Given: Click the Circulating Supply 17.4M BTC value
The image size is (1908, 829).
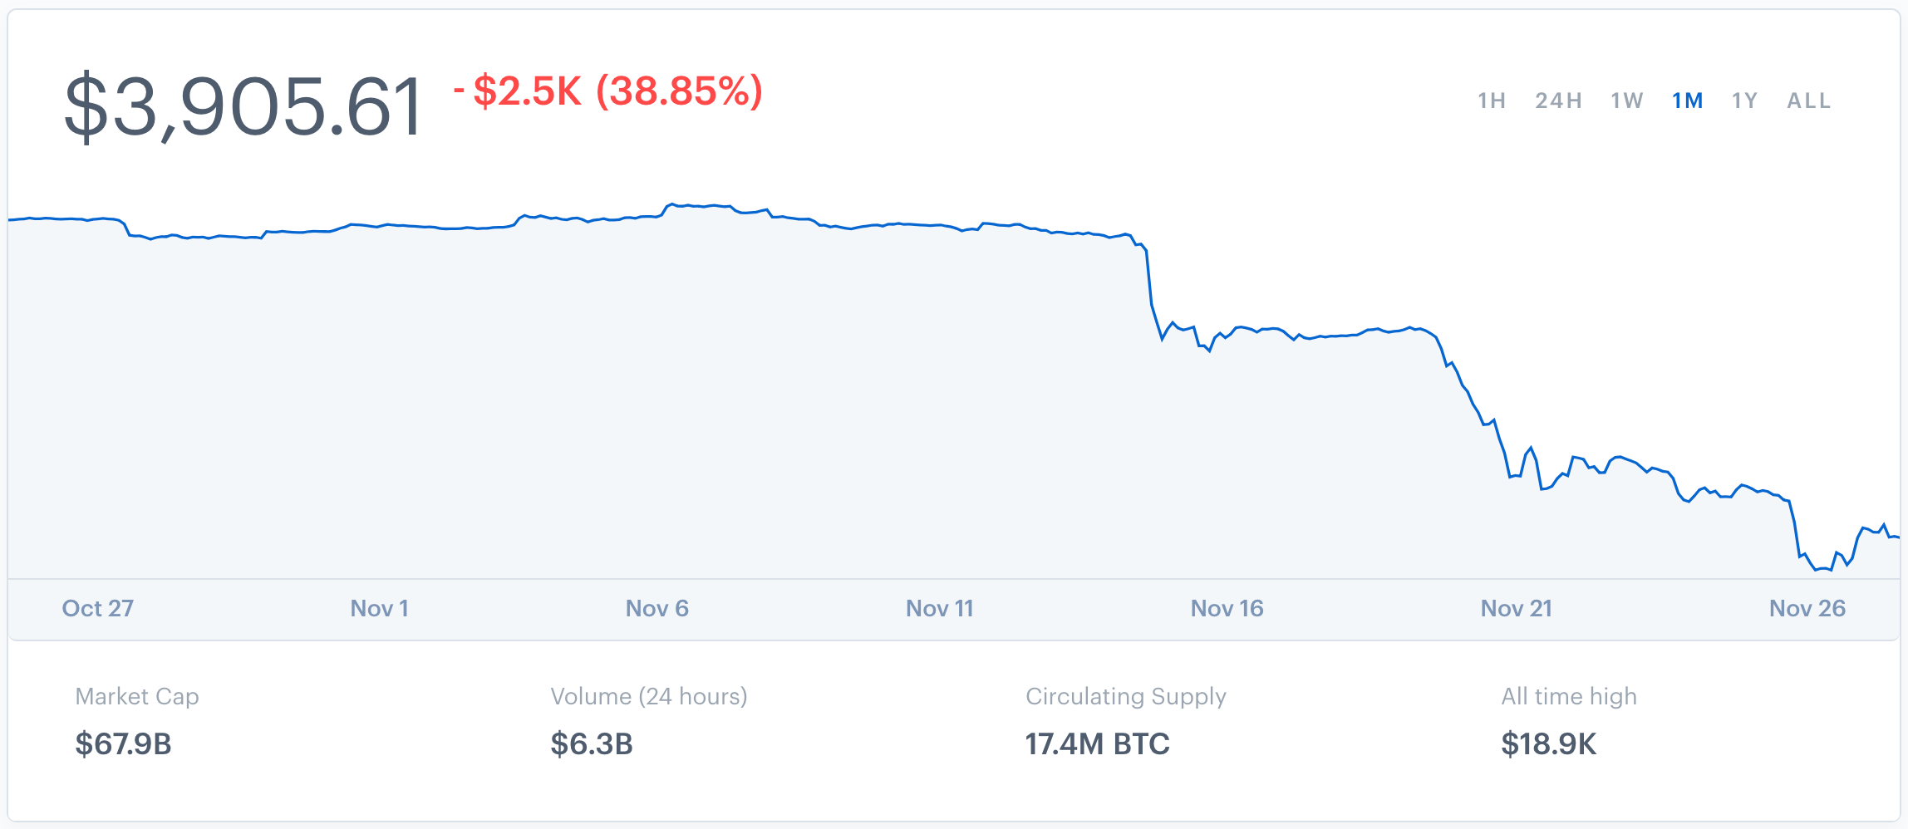Looking at the screenshot, I should coord(1097,744).
